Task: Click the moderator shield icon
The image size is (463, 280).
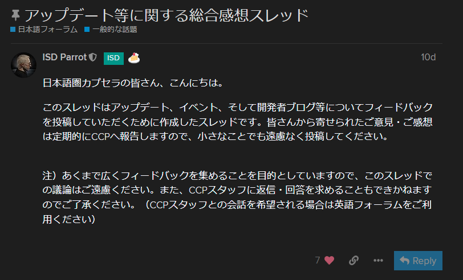Action: pos(94,57)
